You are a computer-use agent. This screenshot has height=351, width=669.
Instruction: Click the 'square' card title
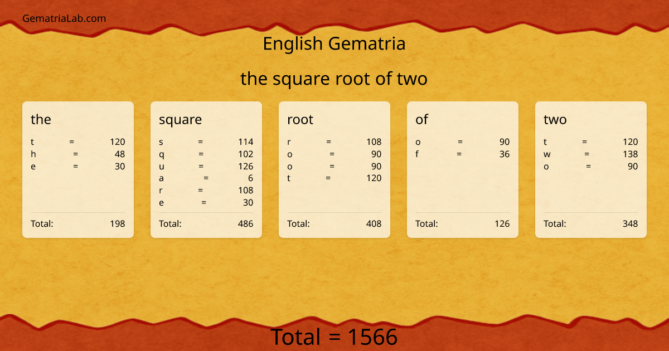click(180, 120)
